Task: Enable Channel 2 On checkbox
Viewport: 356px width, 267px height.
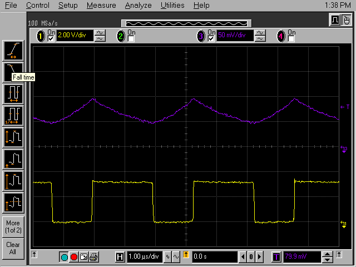Action: coord(130,39)
